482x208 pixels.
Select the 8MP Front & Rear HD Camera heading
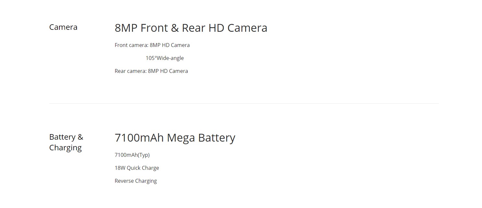(191, 28)
